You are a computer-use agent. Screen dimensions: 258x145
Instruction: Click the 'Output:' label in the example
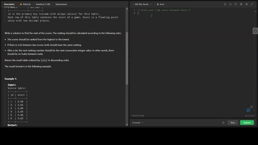pyautogui.click(x=12, y=125)
